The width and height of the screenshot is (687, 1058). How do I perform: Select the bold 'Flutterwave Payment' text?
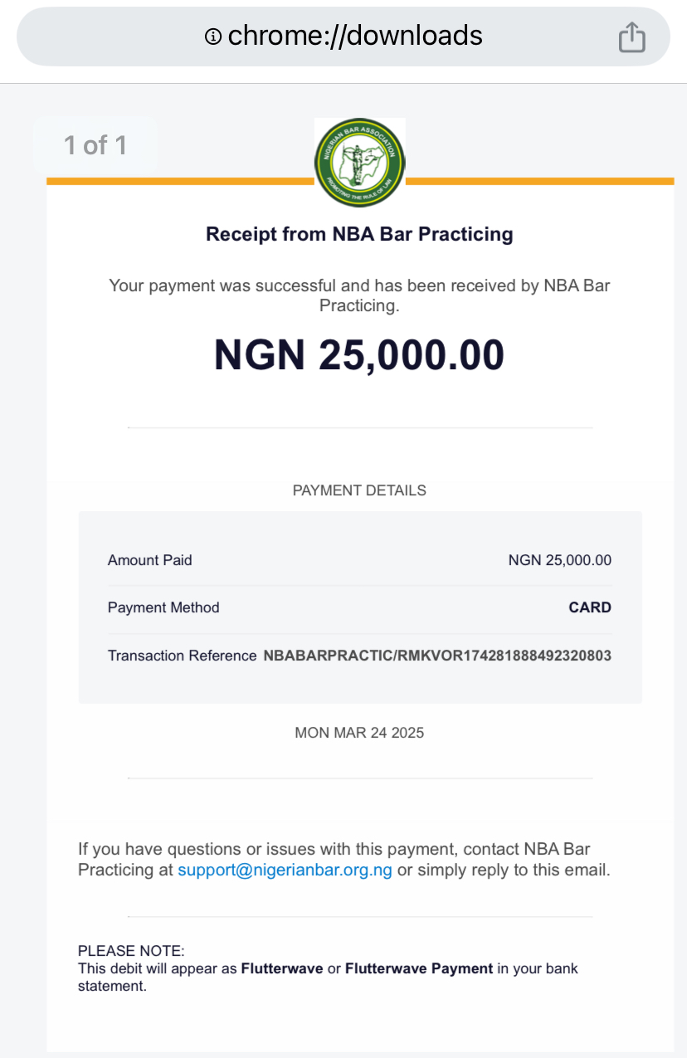point(419,968)
